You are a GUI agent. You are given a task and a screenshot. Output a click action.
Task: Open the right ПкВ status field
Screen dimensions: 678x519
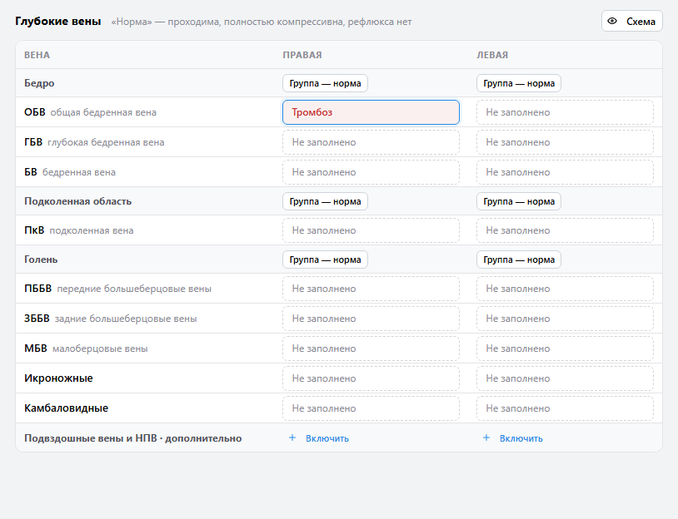(x=371, y=230)
